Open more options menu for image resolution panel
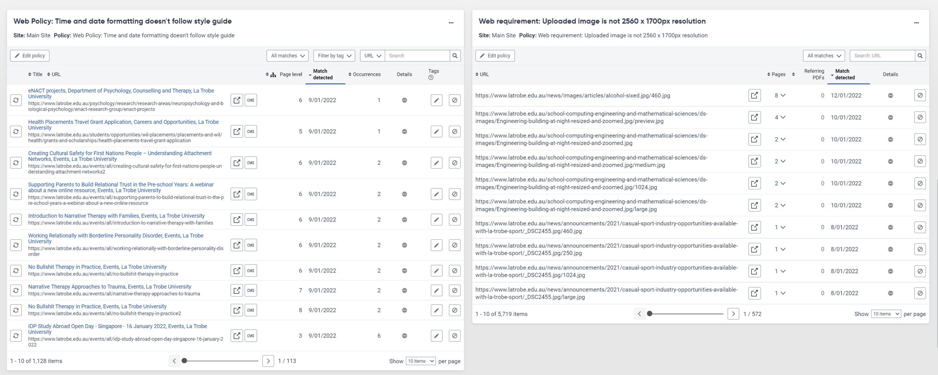This screenshot has width=938, height=375. coord(916,23)
